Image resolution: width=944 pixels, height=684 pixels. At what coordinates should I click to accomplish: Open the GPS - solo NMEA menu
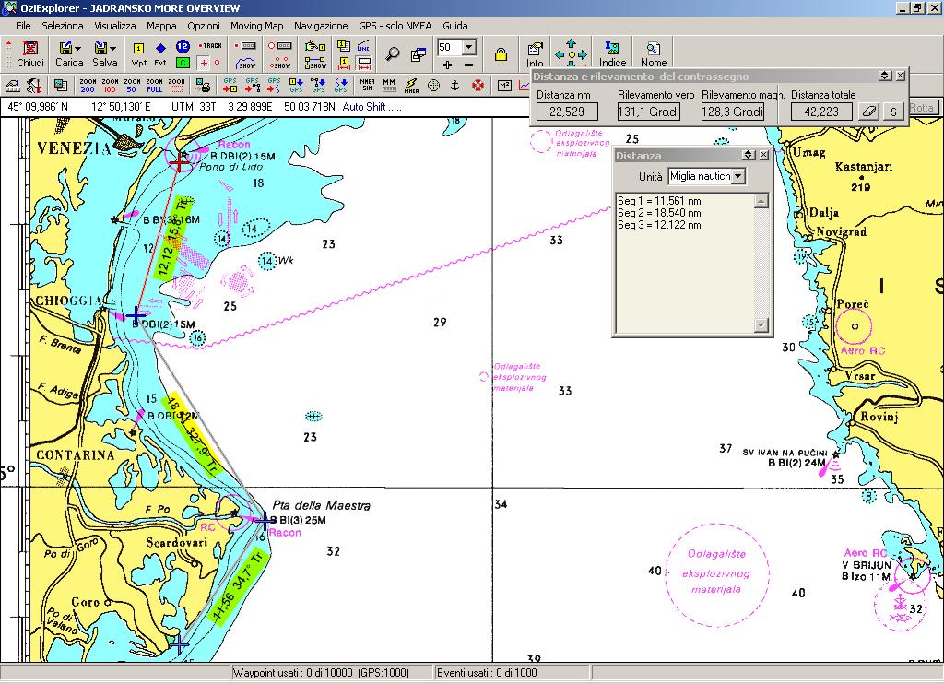[x=395, y=26]
